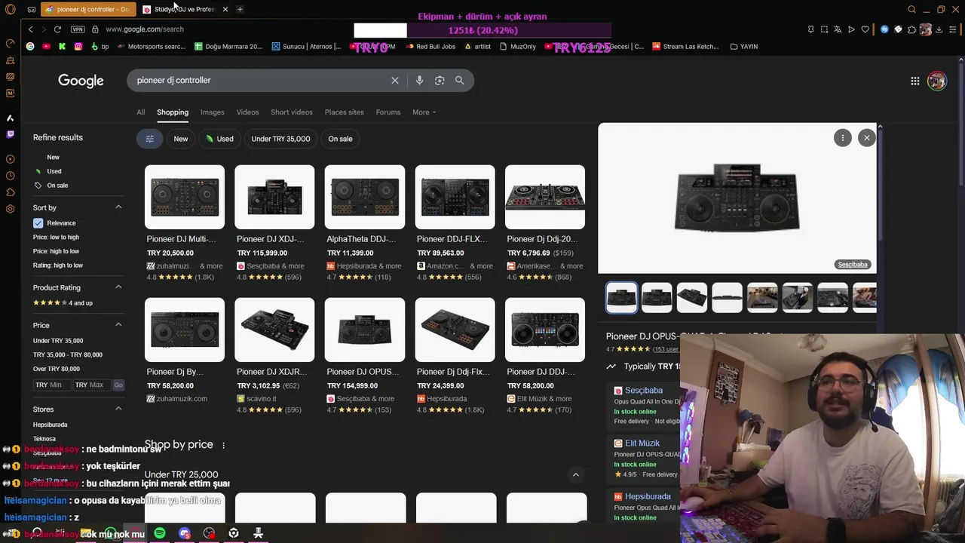
Task: Open Shop by price options menu
Action: (x=223, y=445)
